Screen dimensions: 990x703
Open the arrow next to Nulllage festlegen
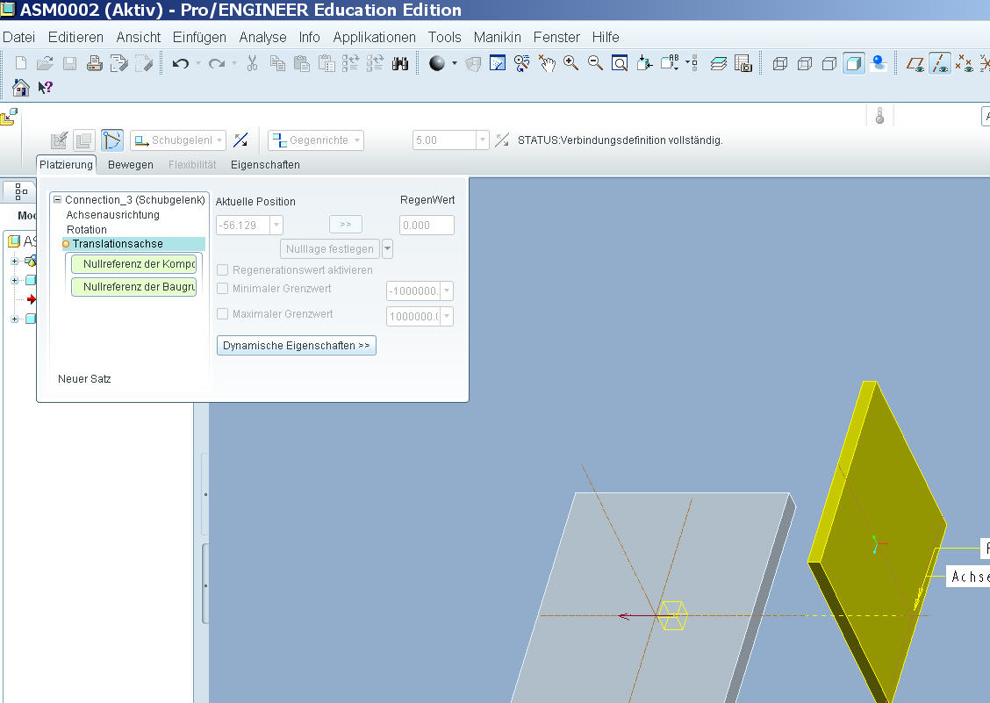click(387, 249)
